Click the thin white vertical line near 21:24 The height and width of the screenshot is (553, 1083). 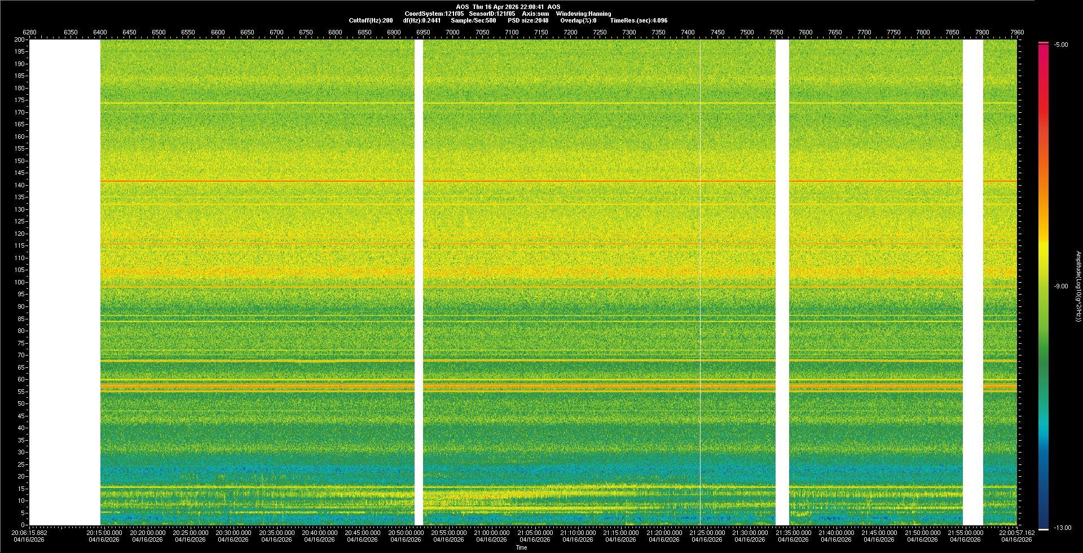coord(700,282)
